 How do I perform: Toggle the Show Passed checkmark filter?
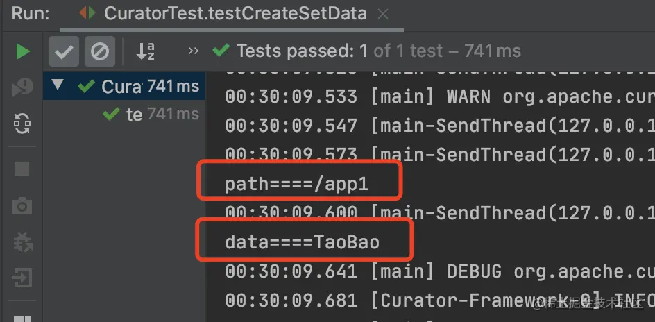(64, 51)
